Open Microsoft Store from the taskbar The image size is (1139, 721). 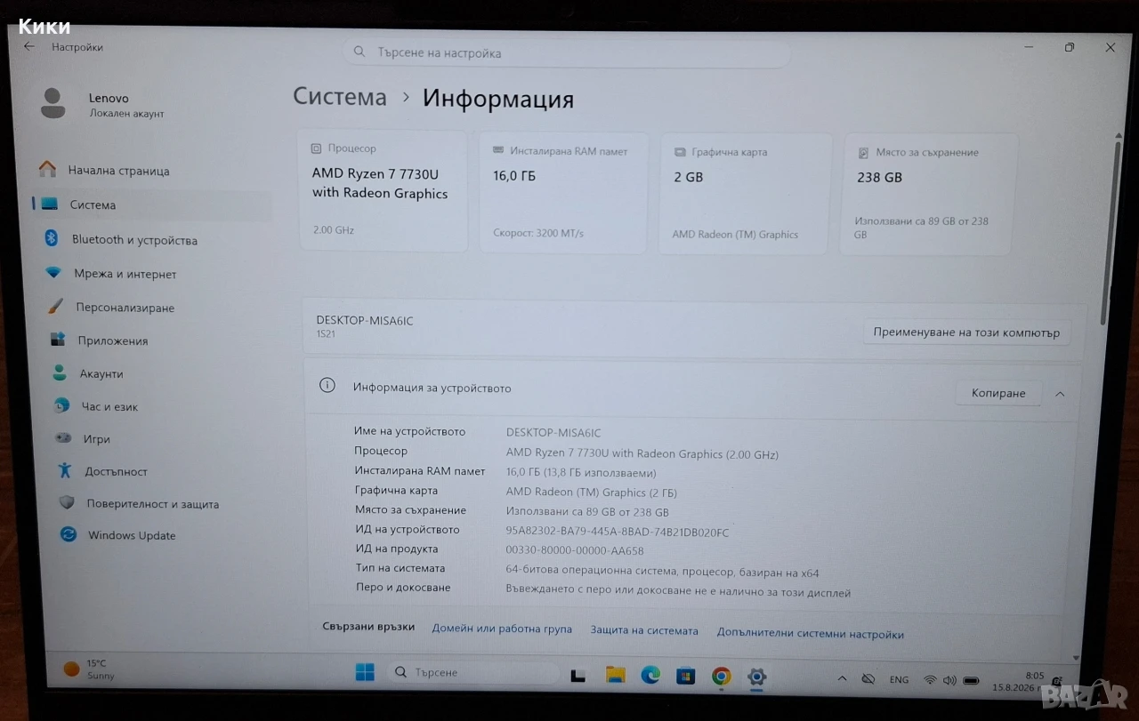[x=685, y=677]
